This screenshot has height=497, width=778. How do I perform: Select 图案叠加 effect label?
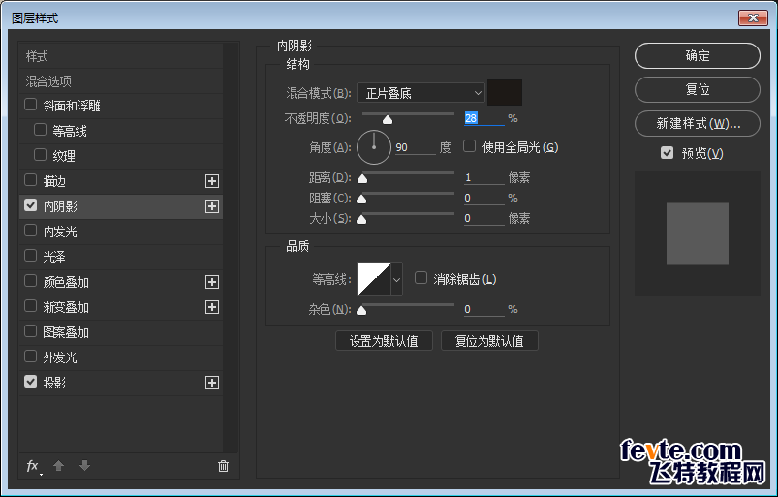click(x=66, y=332)
